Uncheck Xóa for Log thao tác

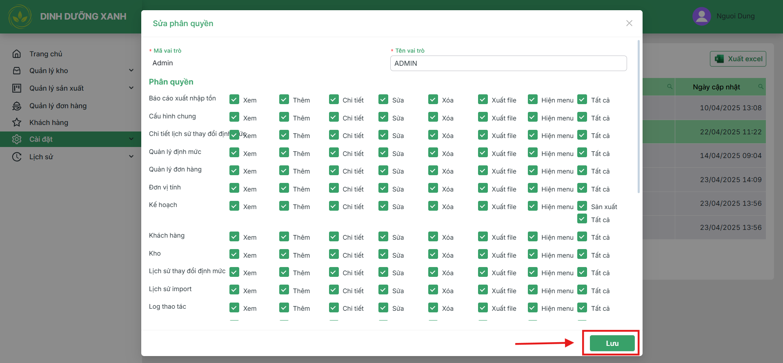[433, 308]
